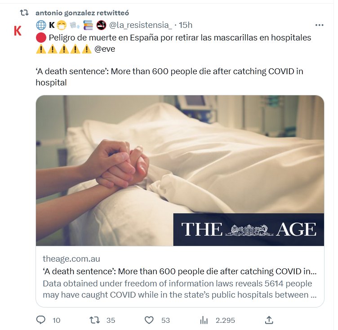Open the article headline in link card
This screenshot has width=338, height=330.
(180, 272)
